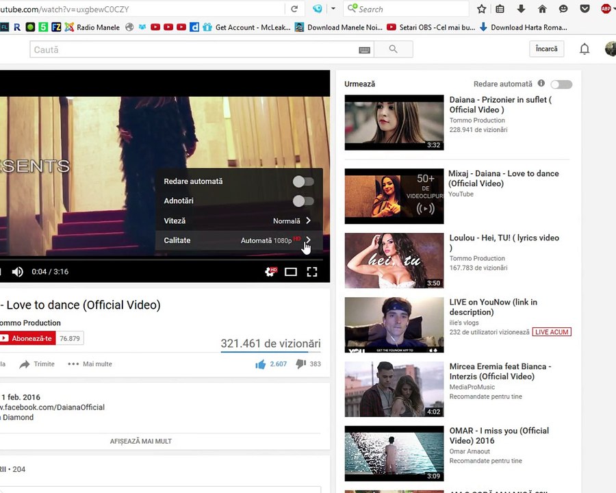Screen dimensions: 616x493
Task: Open facebook.com/DaianaOfficial link in description
Action: tap(52, 407)
